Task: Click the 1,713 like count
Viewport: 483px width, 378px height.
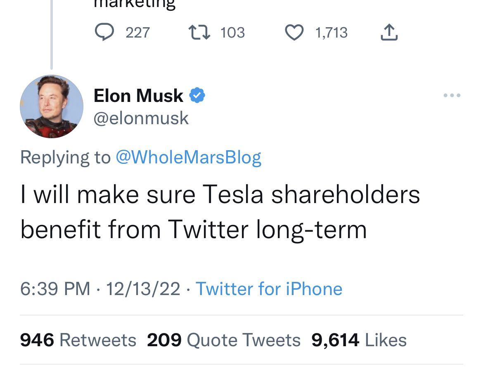Action: (331, 33)
